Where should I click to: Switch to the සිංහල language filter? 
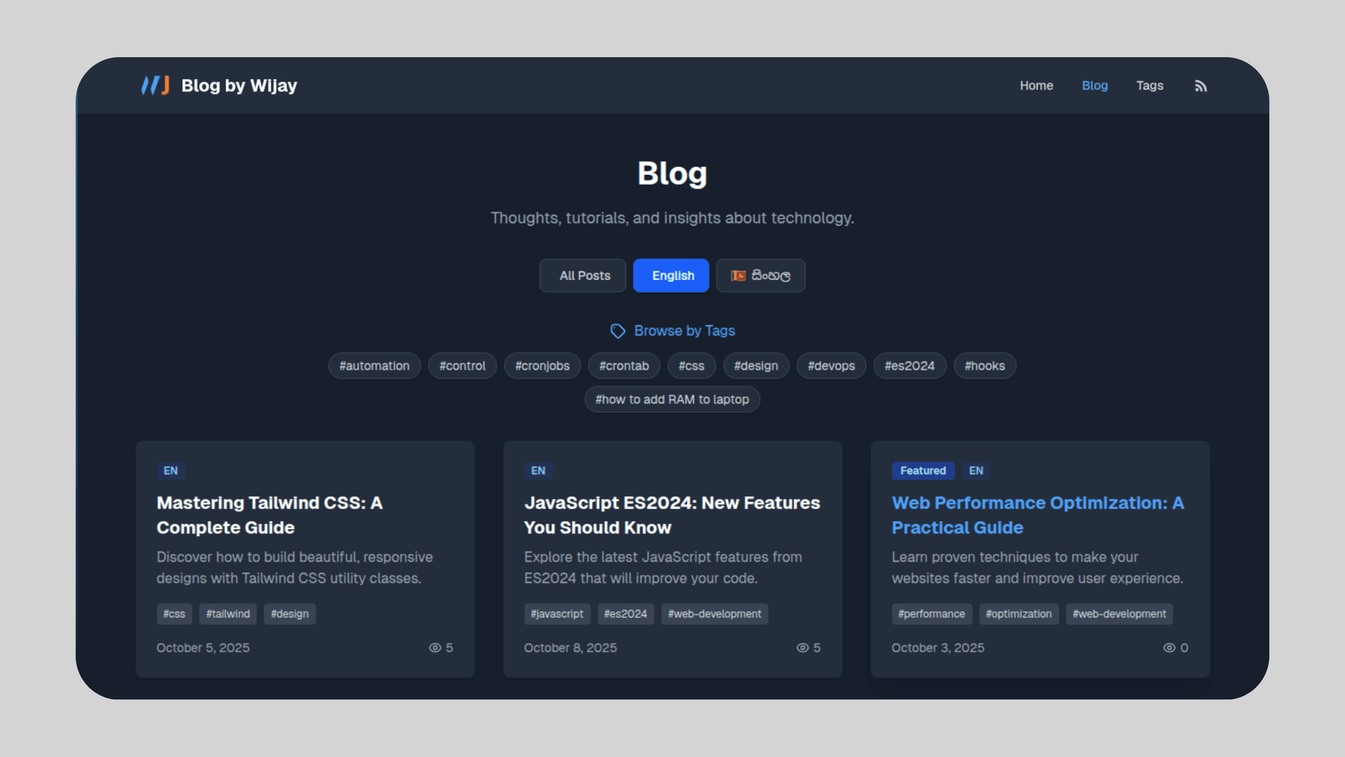761,275
